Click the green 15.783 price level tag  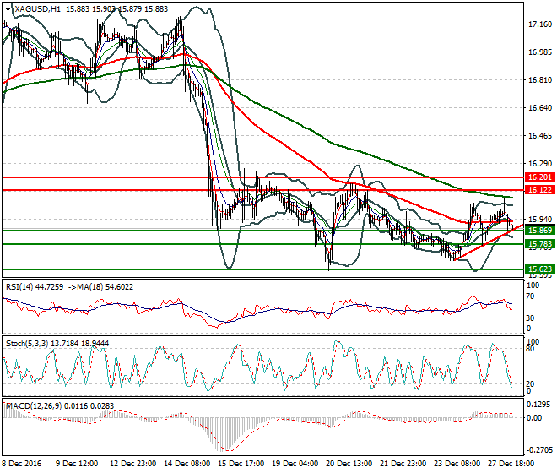pyautogui.click(x=538, y=244)
